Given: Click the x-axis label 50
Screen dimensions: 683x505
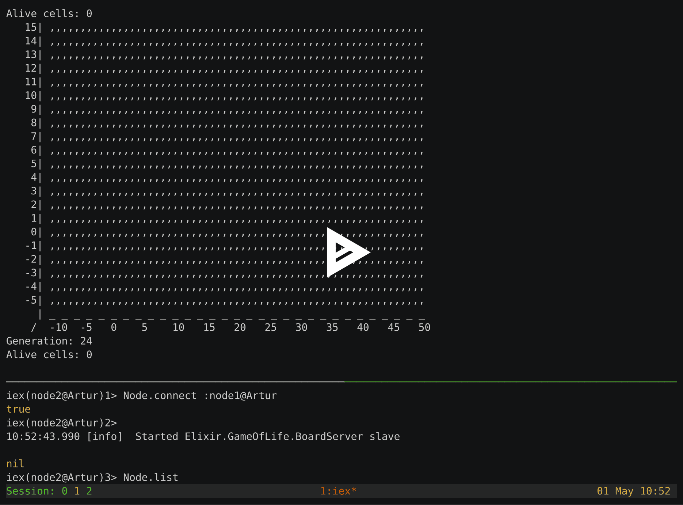Looking at the screenshot, I should point(424,327).
